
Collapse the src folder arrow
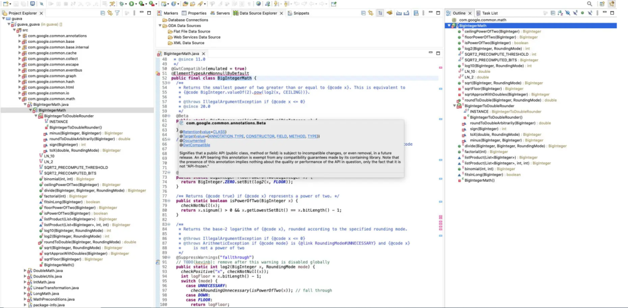[14, 30]
